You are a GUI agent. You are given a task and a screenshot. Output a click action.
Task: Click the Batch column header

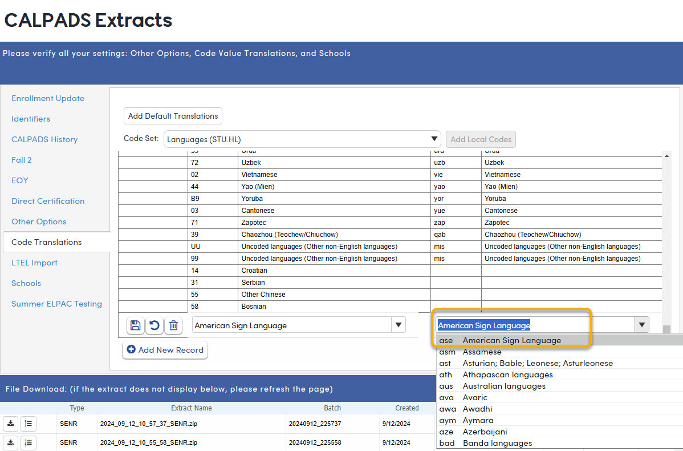pos(332,408)
